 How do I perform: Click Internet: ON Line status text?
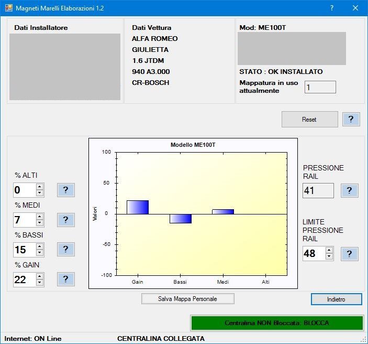pos(33,339)
